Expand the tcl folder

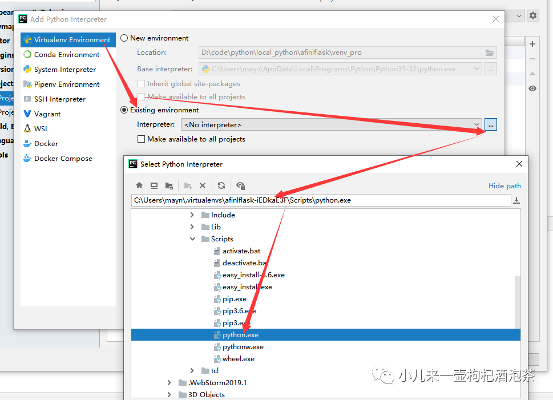(x=192, y=370)
